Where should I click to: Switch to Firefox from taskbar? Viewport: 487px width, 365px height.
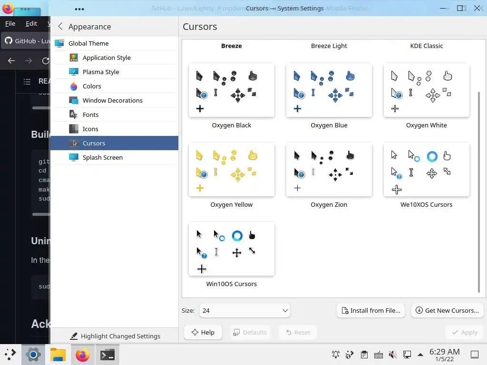pos(82,355)
